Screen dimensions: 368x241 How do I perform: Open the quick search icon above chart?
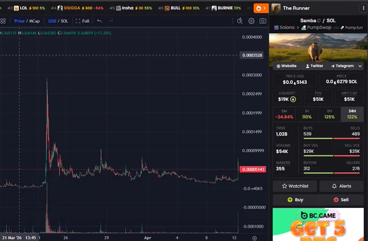coord(240,21)
